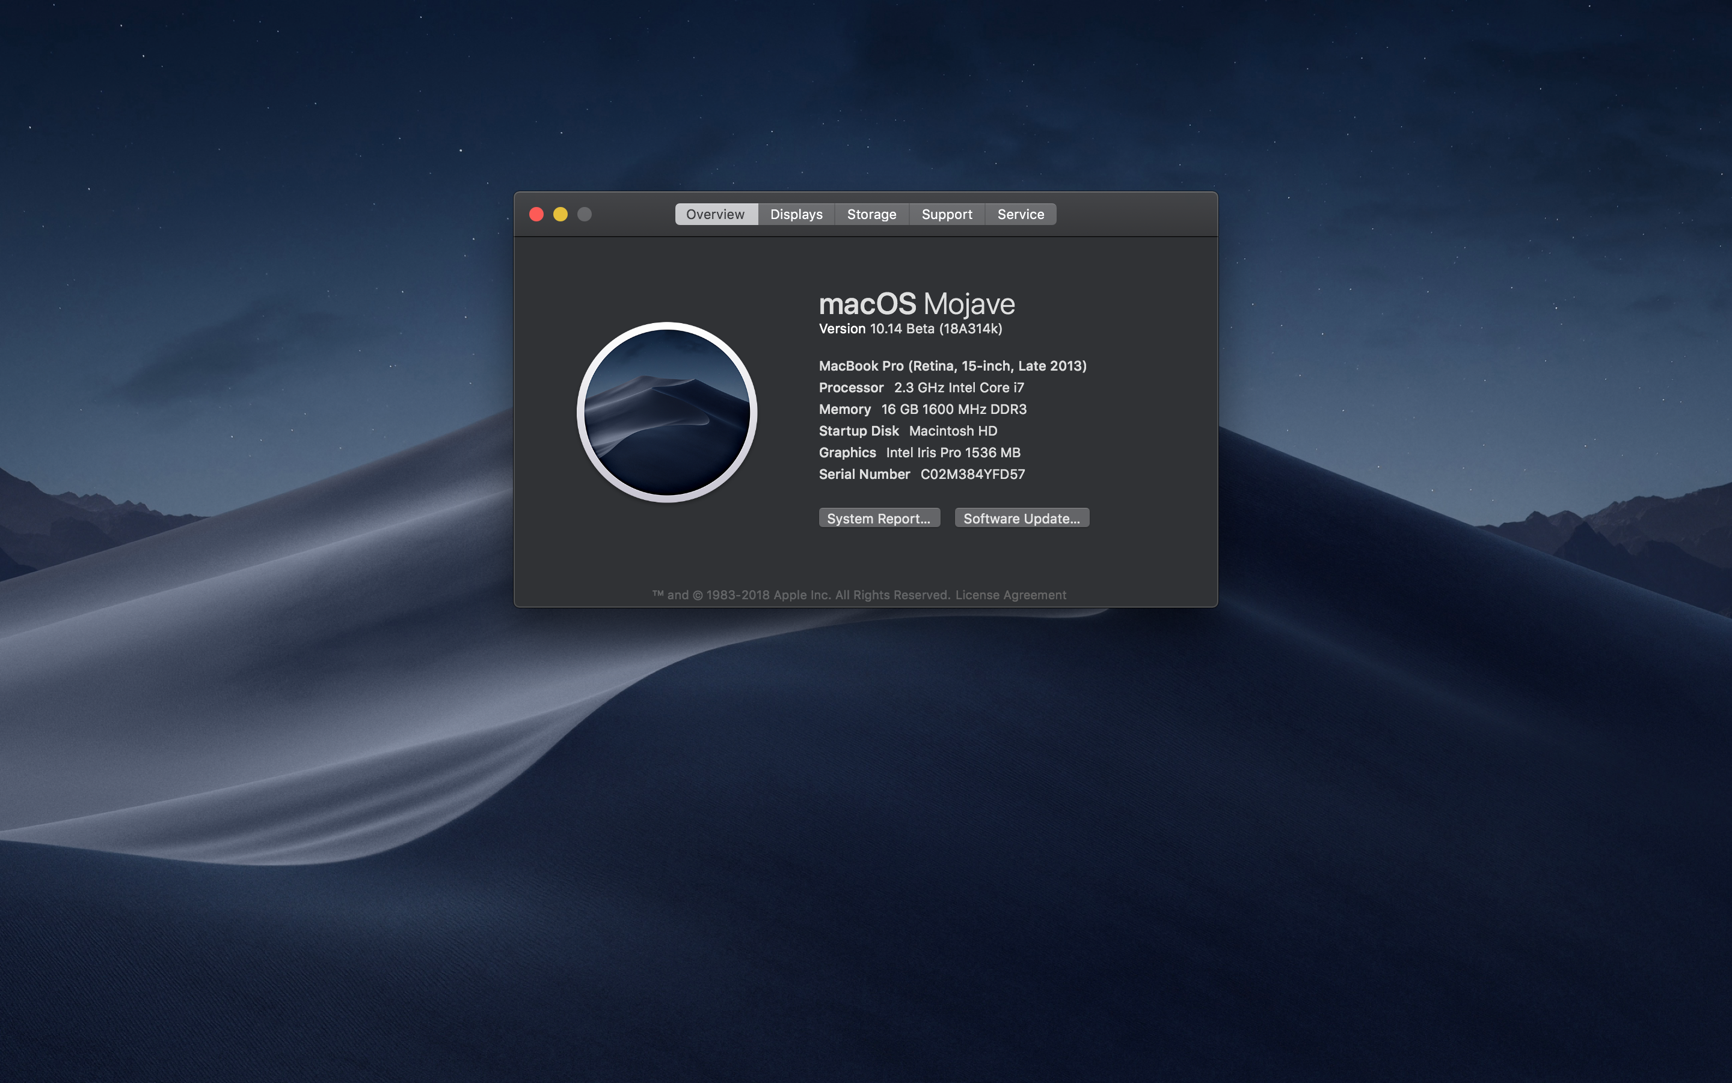Close the About This Mac window
1732x1083 pixels.
click(536, 214)
